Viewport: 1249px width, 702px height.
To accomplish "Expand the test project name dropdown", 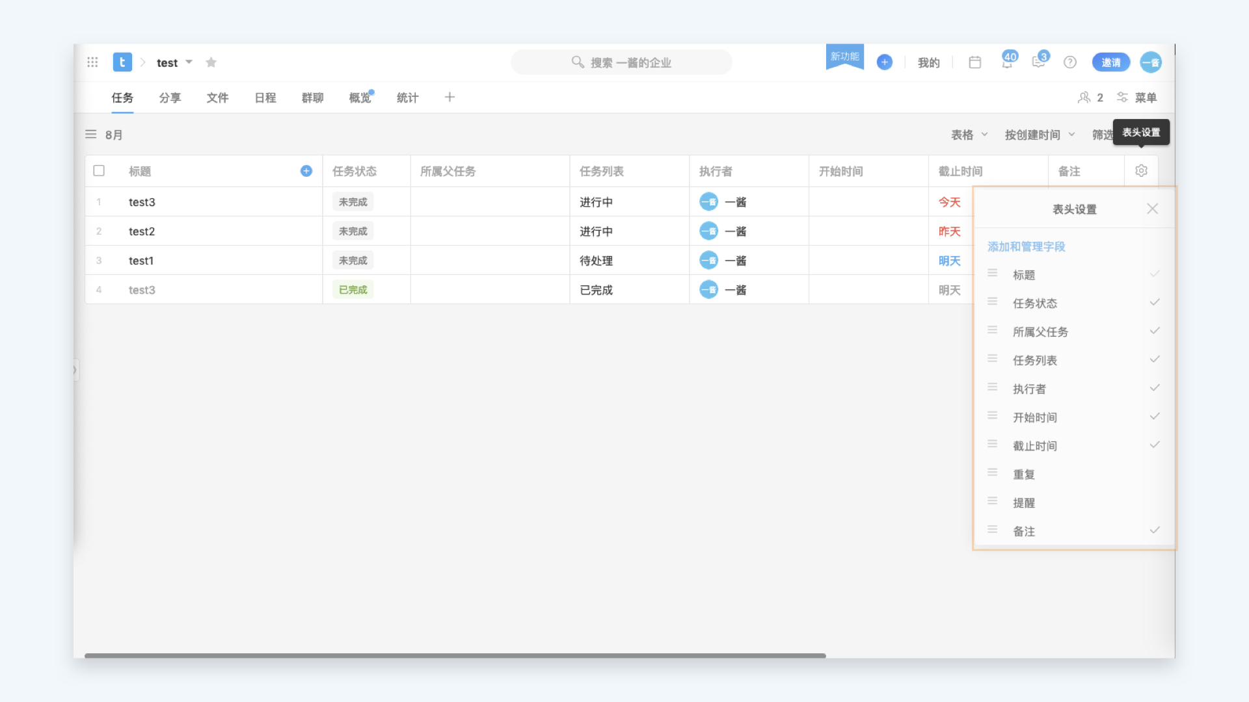I will coord(189,62).
